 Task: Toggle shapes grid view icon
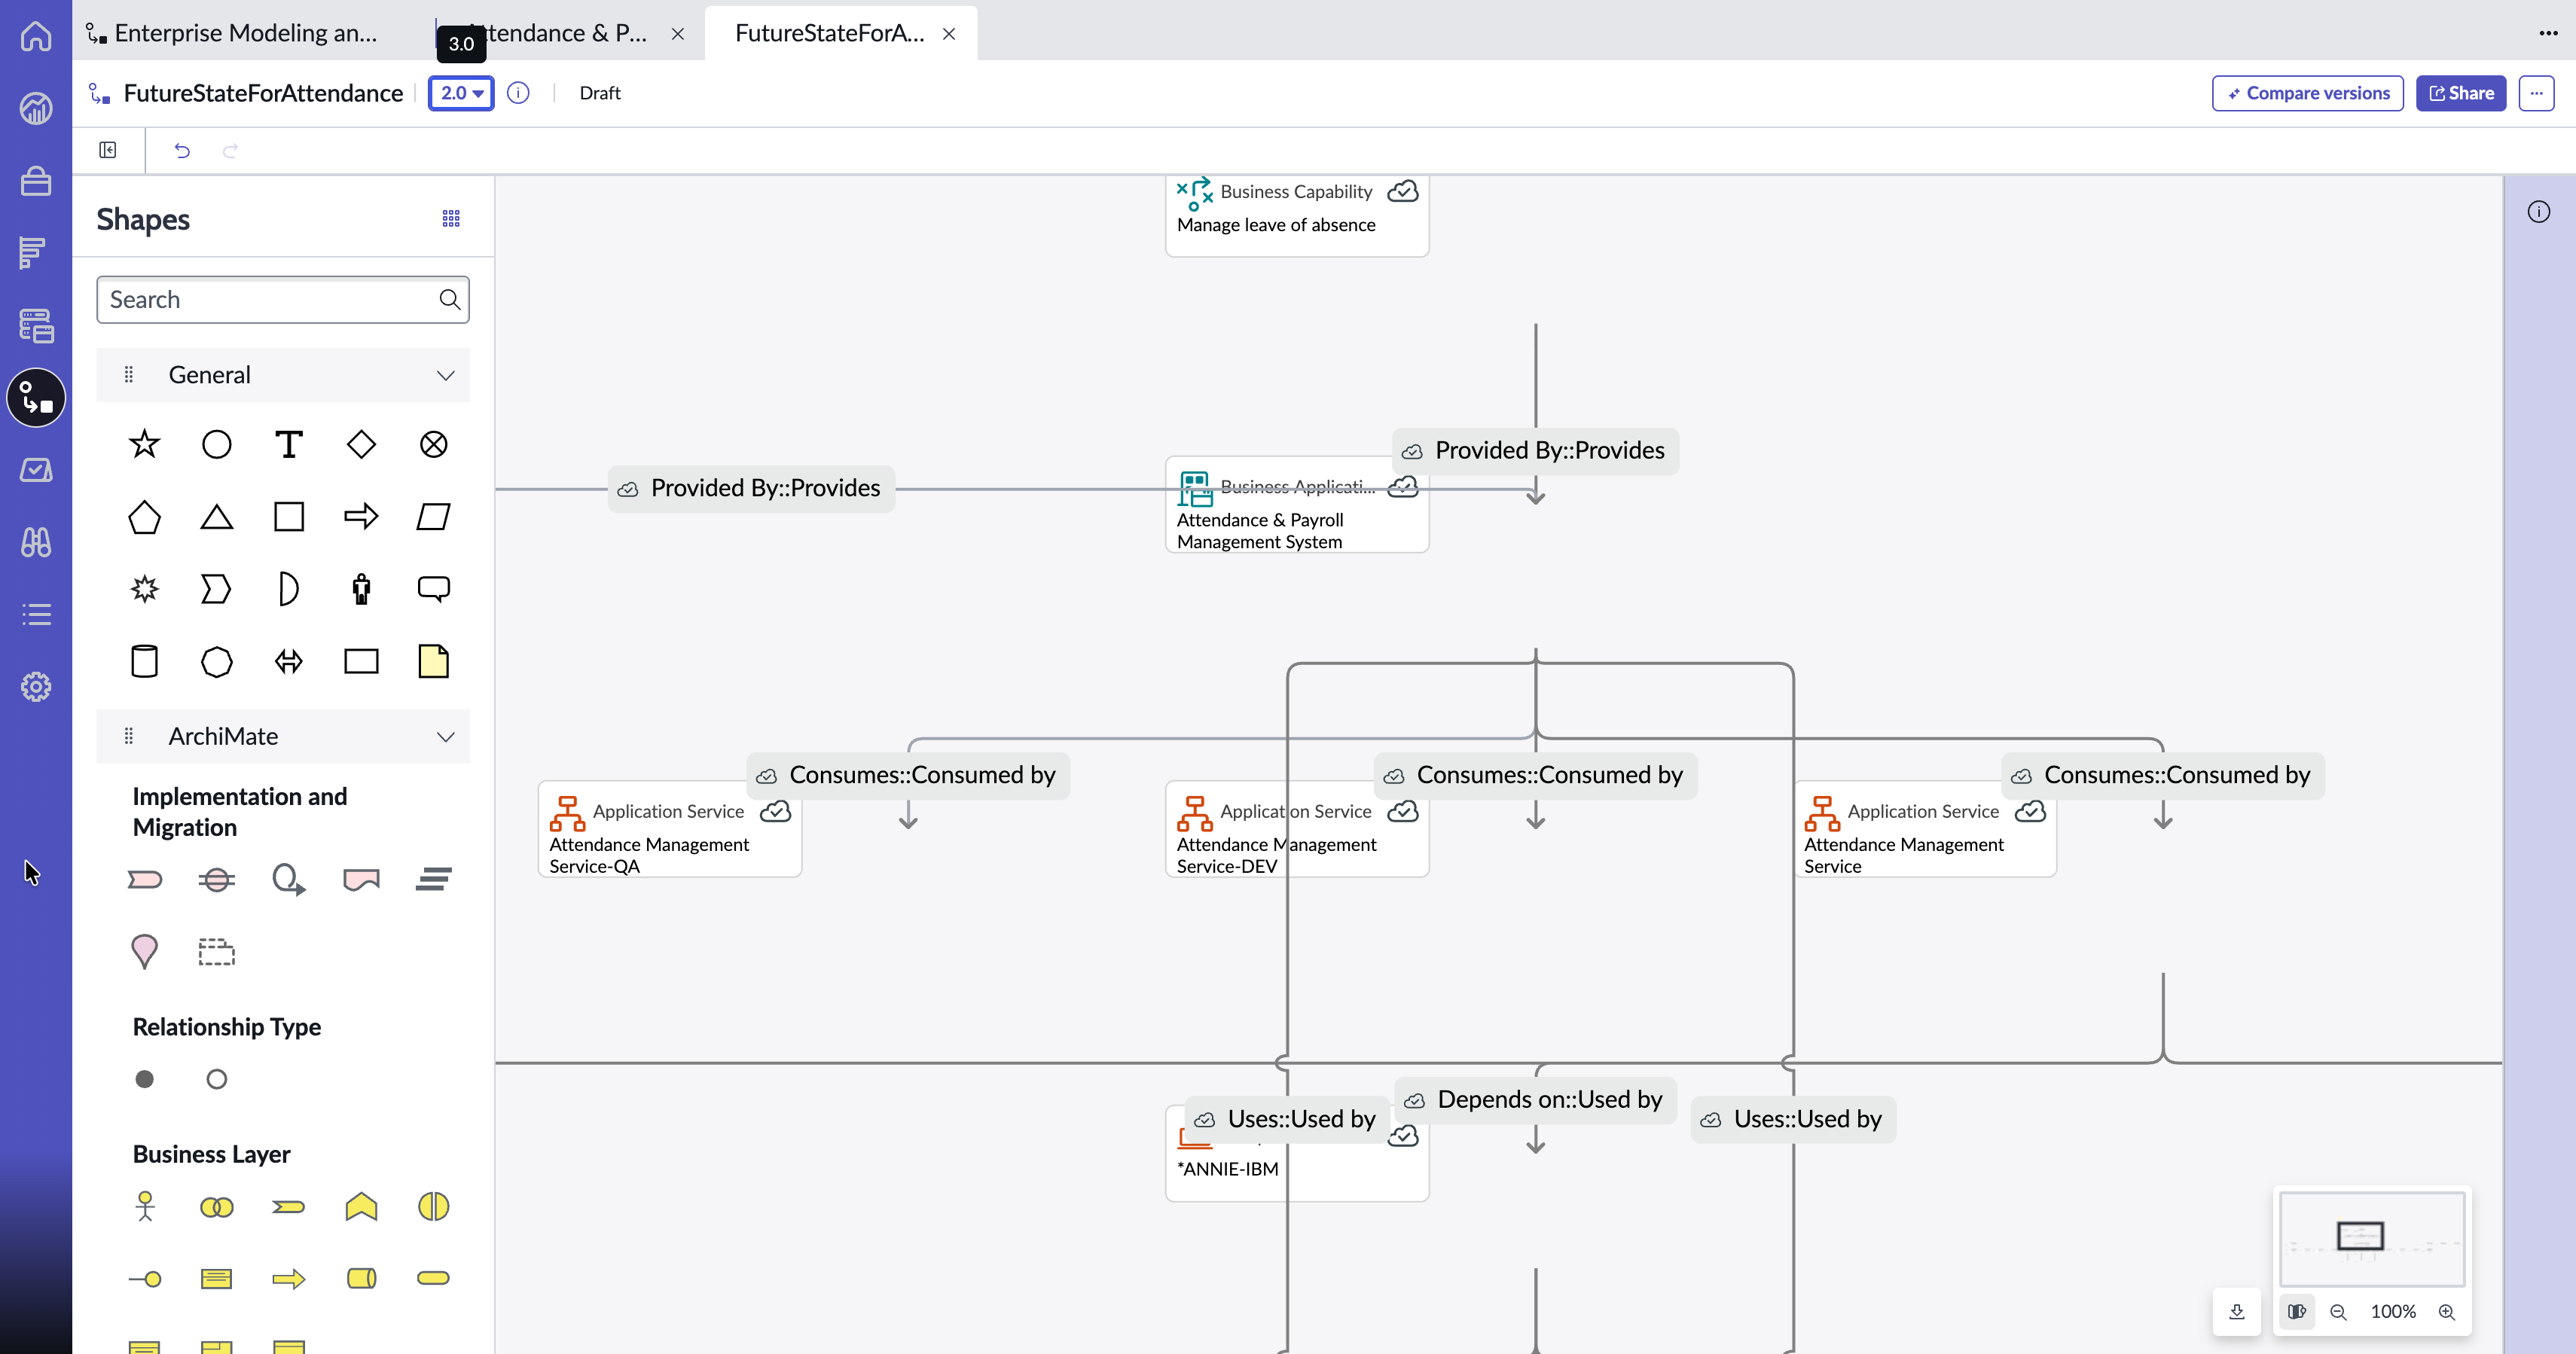click(x=451, y=218)
